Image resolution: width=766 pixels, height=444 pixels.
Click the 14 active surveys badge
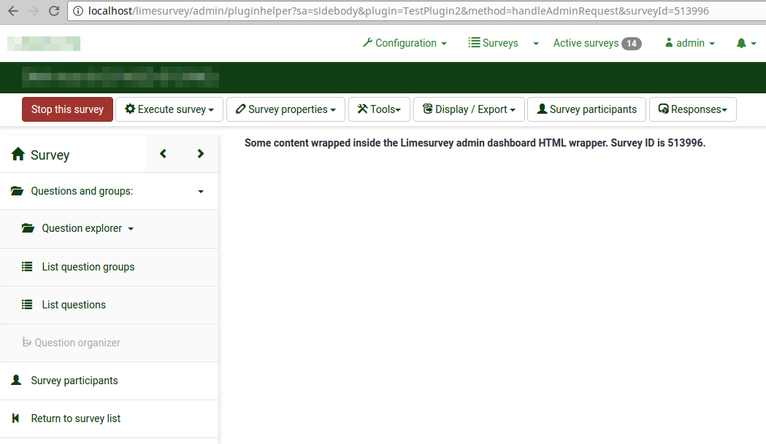(x=631, y=44)
